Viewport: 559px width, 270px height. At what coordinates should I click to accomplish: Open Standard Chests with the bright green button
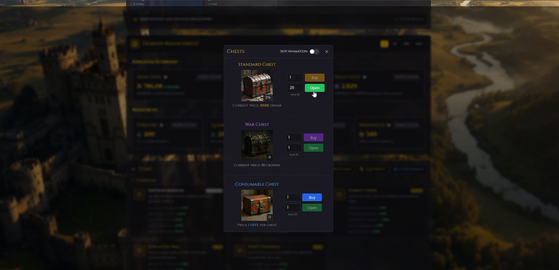[x=314, y=88]
